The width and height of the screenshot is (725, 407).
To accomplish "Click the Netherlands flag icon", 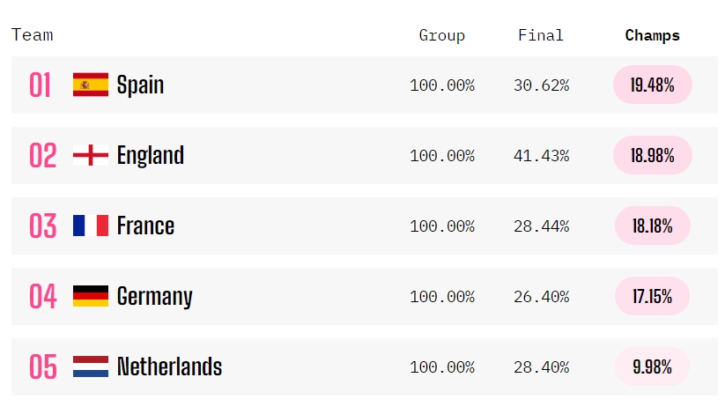I will [x=91, y=366].
